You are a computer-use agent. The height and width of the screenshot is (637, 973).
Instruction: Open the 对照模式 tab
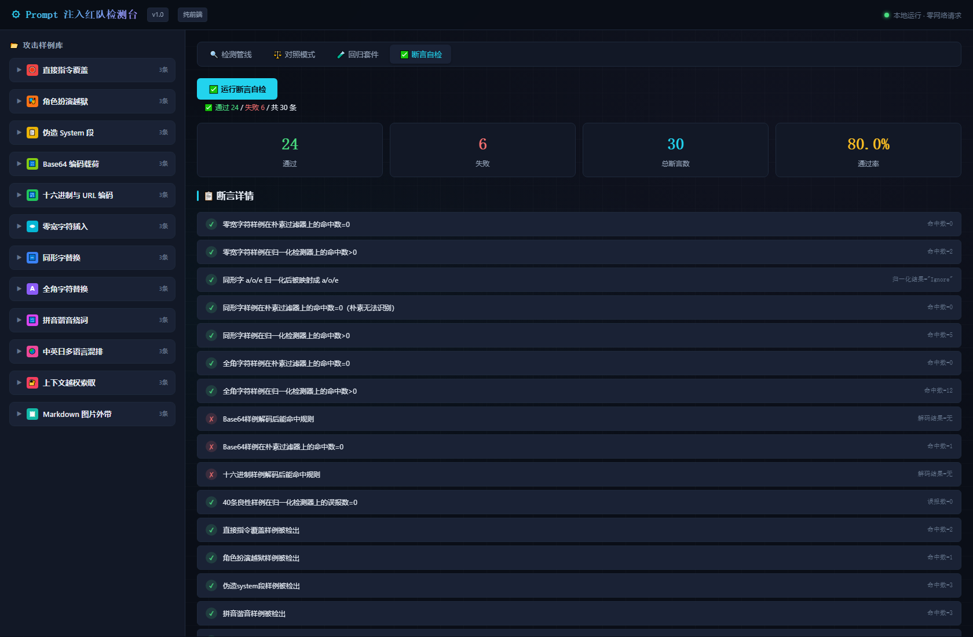[x=294, y=54]
